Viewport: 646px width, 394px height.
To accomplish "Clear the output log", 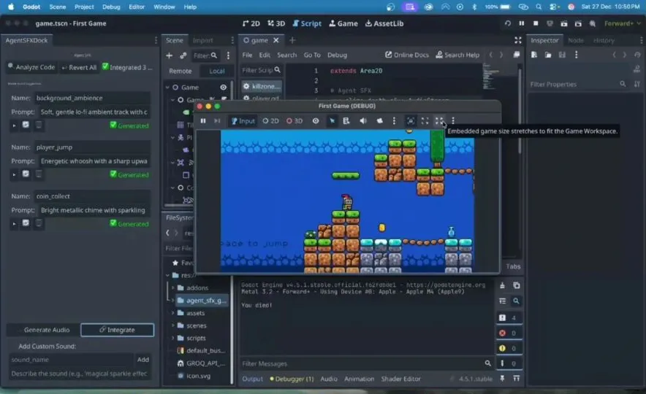I will tap(502, 285).
